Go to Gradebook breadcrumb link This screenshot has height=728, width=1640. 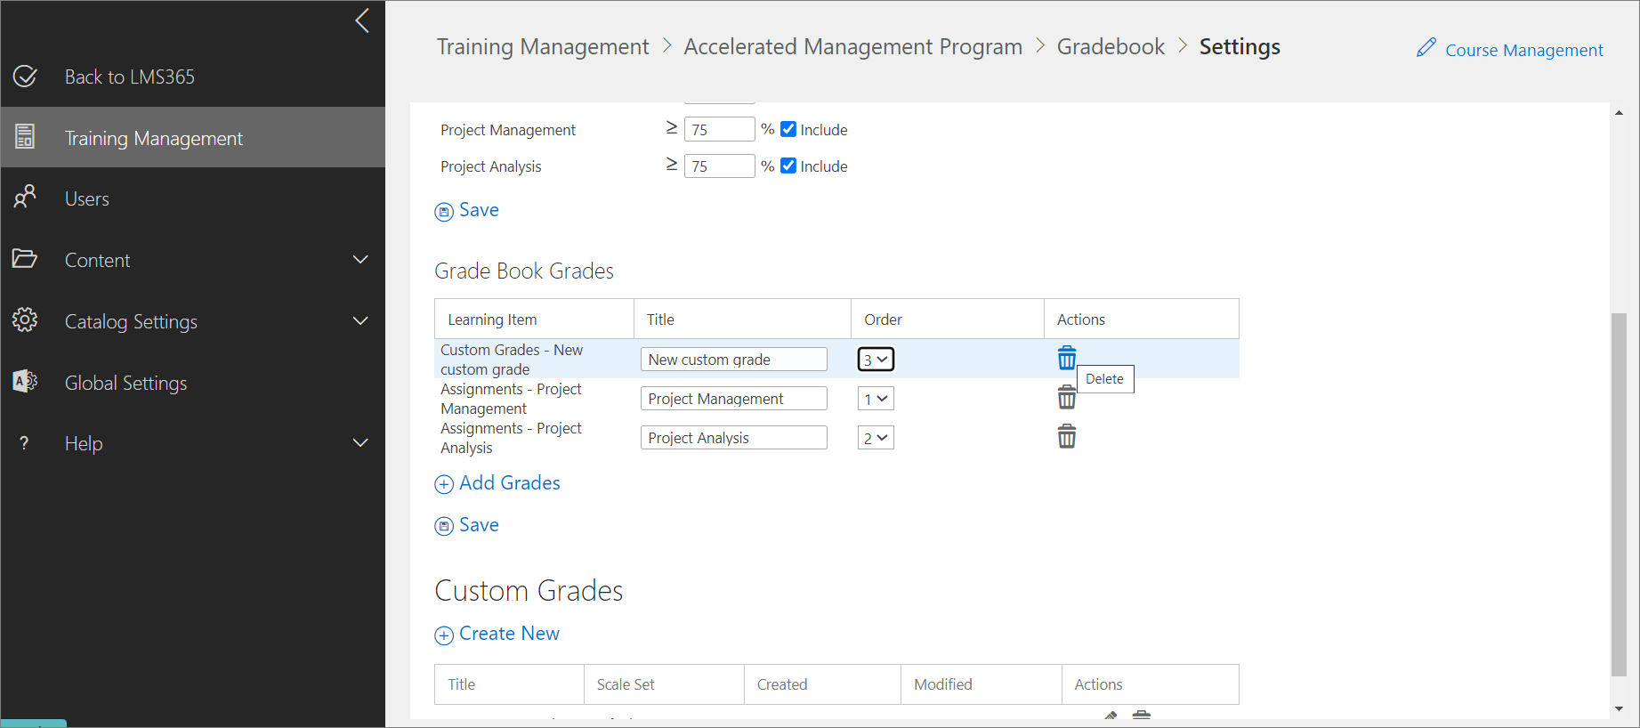click(1111, 46)
